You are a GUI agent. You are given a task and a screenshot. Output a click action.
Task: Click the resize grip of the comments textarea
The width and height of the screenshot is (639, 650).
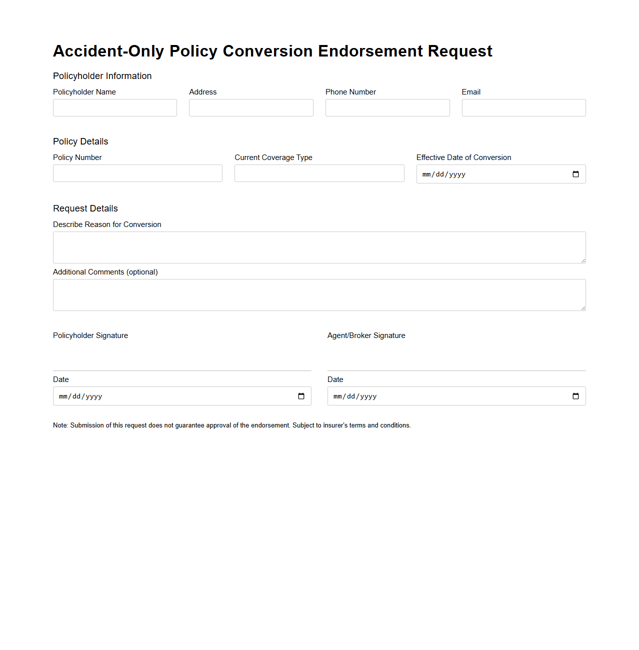point(583,308)
